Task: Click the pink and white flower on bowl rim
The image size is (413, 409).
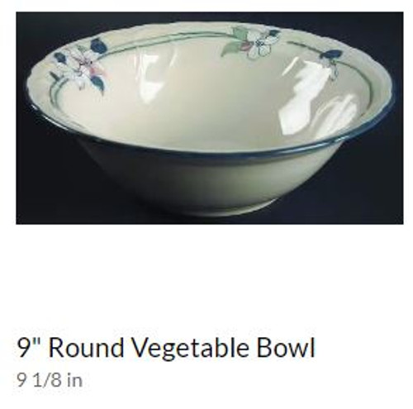Action: click(x=81, y=68)
